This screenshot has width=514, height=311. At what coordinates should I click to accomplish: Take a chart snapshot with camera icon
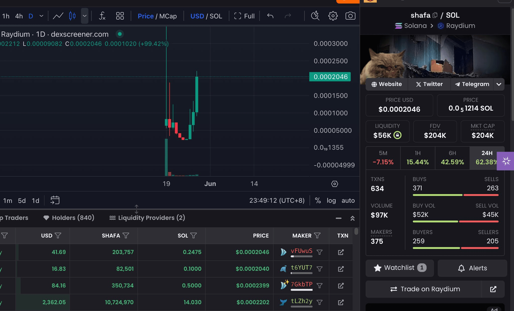click(350, 16)
